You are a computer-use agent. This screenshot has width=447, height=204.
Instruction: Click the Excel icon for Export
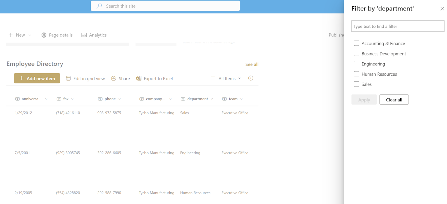pyautogui.click(x=139, y=78)
